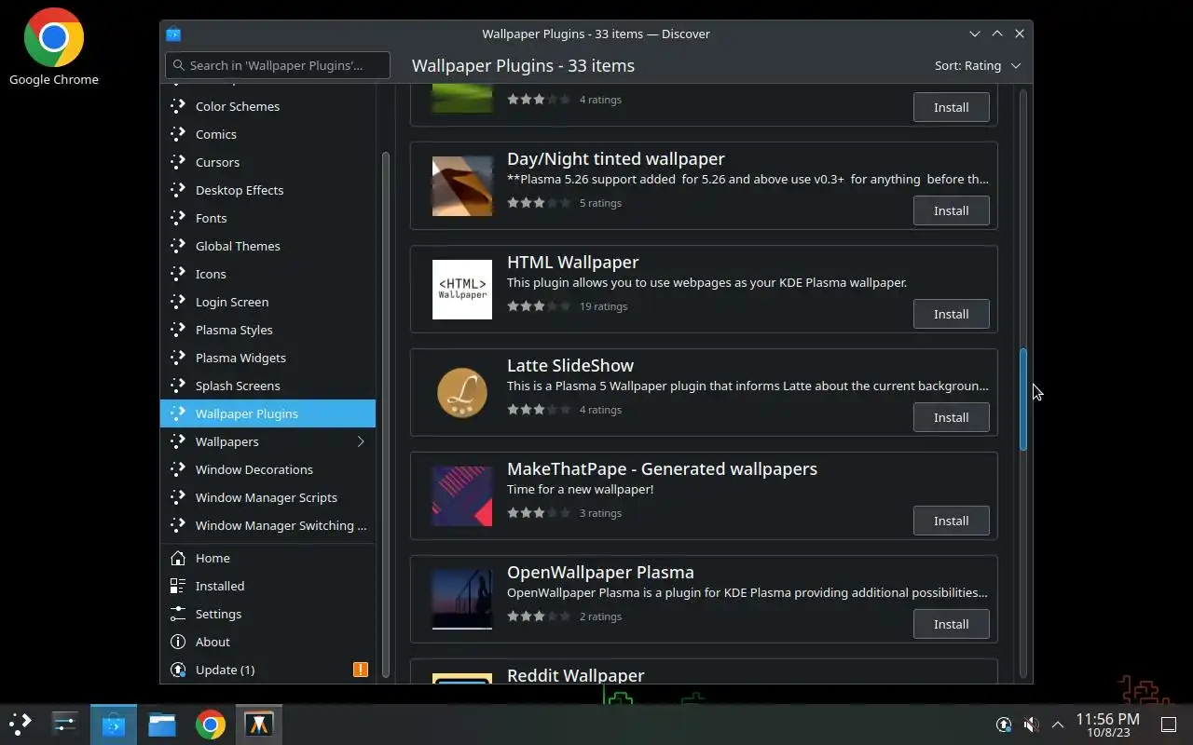Click the updates tray icon
The image size is (1193, 745).
(x=1004, y=725)
